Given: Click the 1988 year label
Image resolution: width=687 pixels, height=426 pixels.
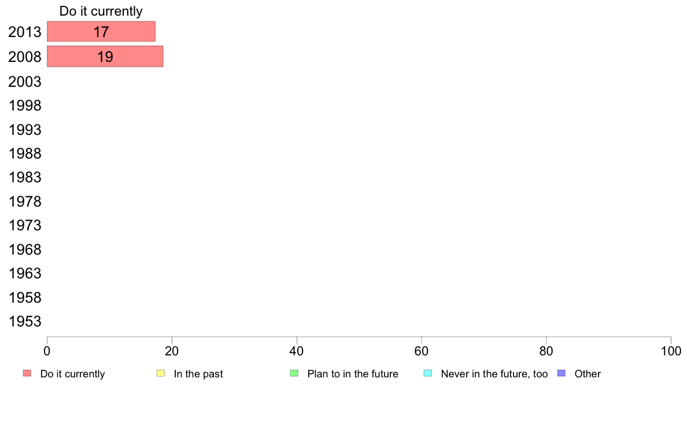Looking at the screenshot, I should click(x=24, y=153).
